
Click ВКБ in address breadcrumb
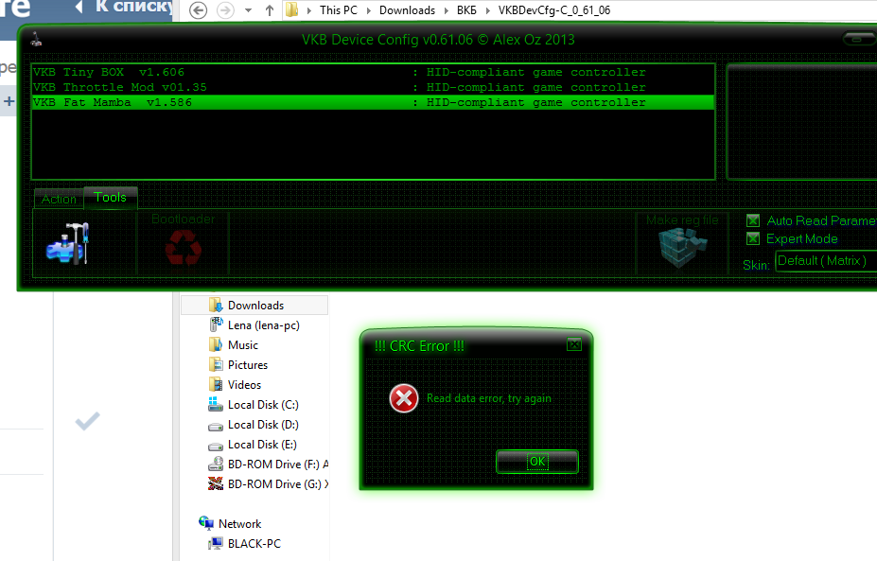[x=466, y=10]
